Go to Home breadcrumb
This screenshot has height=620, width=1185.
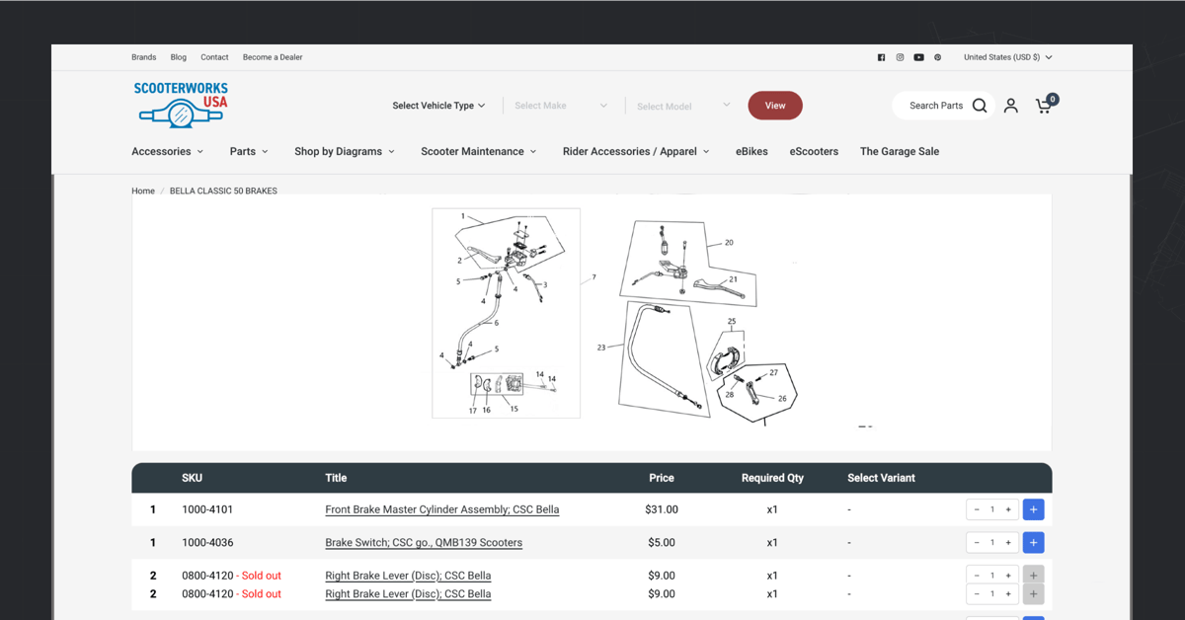coord(143,191)
